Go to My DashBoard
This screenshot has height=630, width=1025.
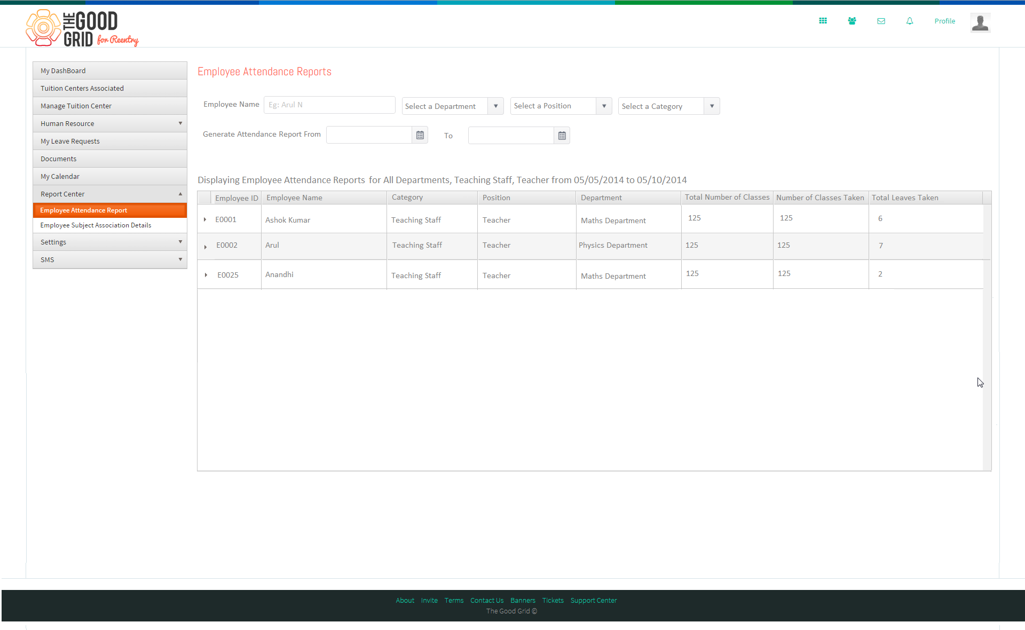pos(110,70)
